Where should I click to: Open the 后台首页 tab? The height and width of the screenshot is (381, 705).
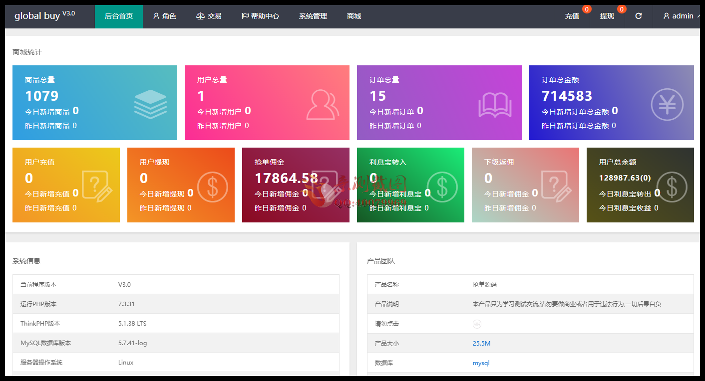119,16
